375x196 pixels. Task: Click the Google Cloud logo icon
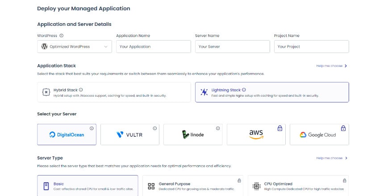click(303, 135)
